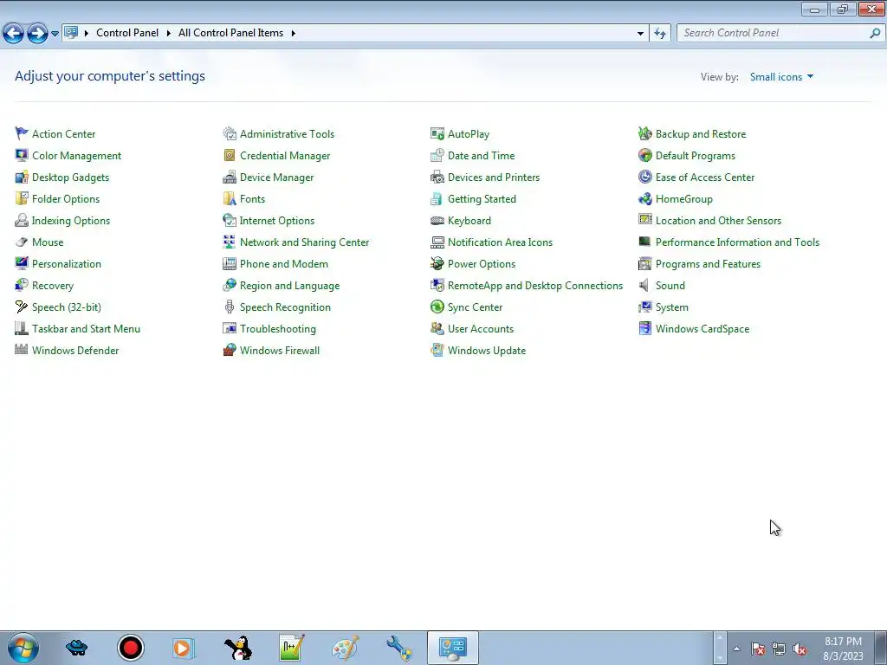Image resolution: width=887 pixels, height=665 pixels.
Task: Click All Control Panel Items breadcrumb
Action: [230, 33]
